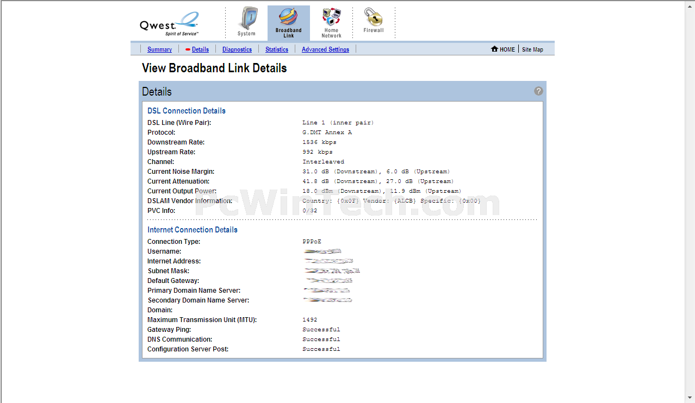The image size is (695, 403).
Task: Select the 'Domain:' label
Action: point(160,310)
